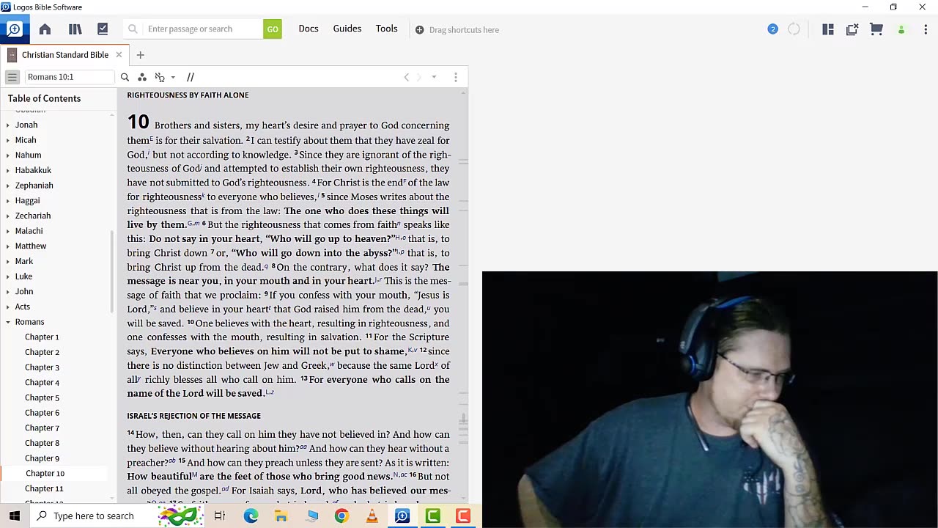Click the Drag shortcuts here area
The image size is (938, 528).
click(457, 30)
